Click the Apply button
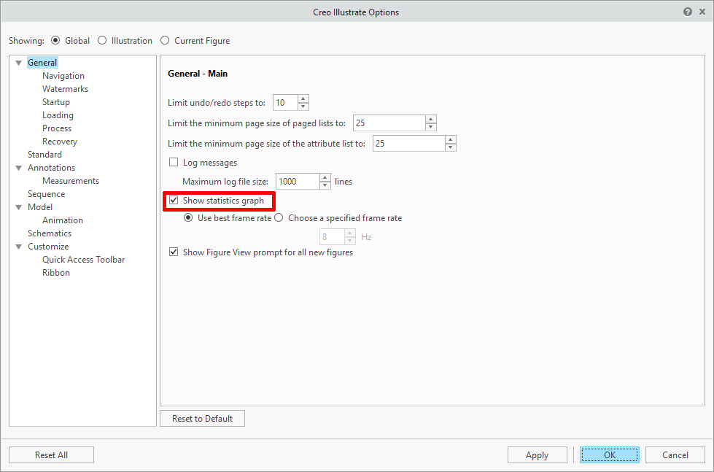The height and width of the screenshot is (472, 714). [538, 454]
